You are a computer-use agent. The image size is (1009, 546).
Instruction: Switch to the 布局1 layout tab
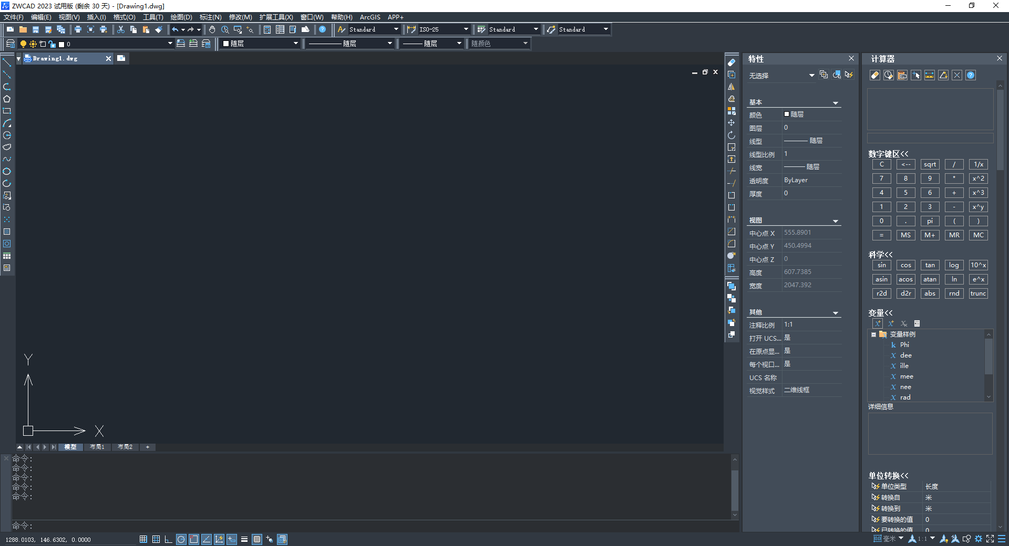(x=97, y=447)
